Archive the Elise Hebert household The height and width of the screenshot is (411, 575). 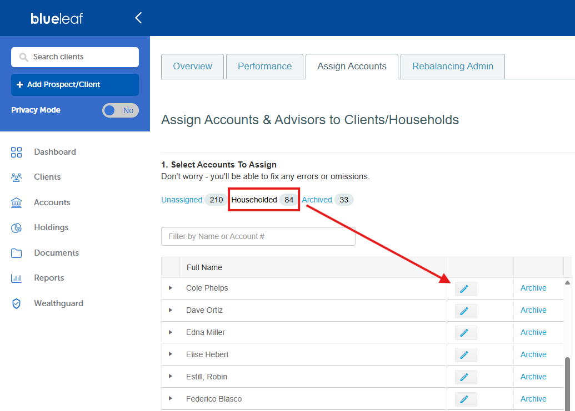[x=533, y=354]
